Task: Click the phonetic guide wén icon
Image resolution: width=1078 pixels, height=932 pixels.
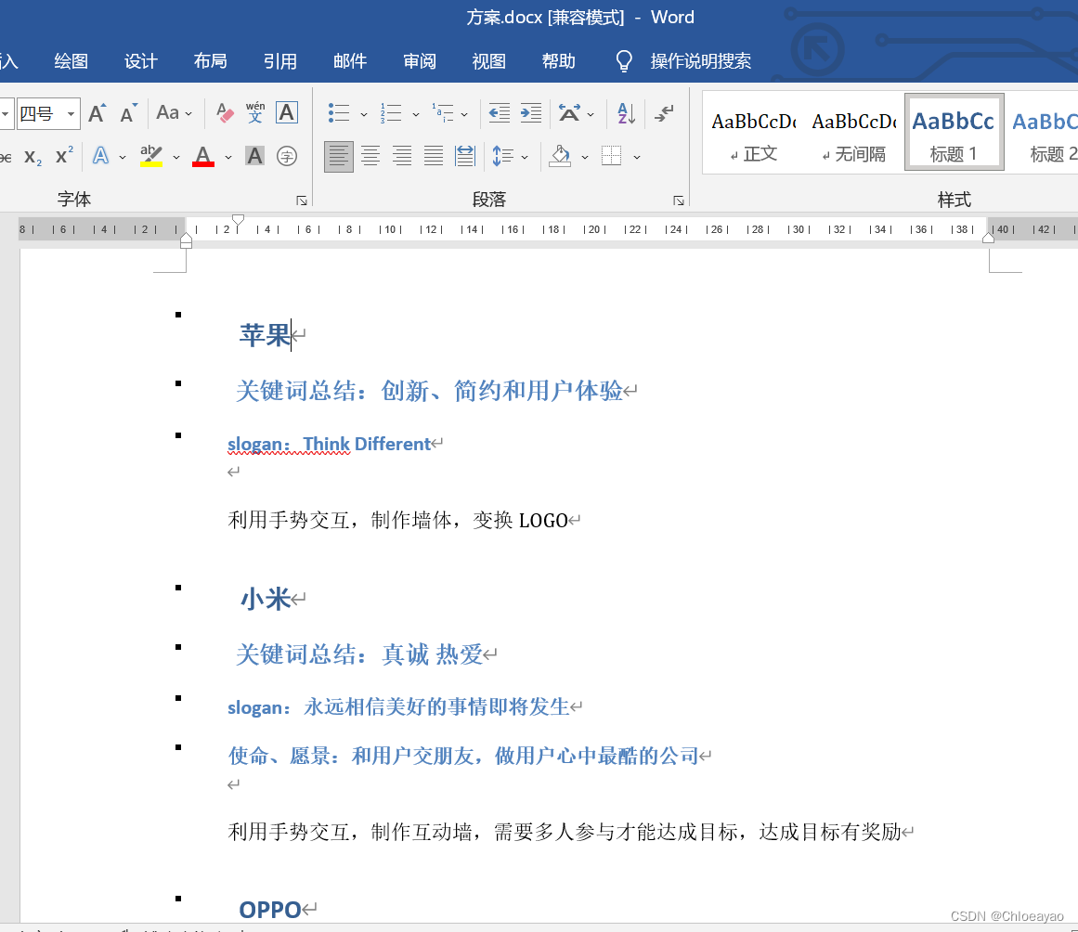Action: (x=255, y=112)
